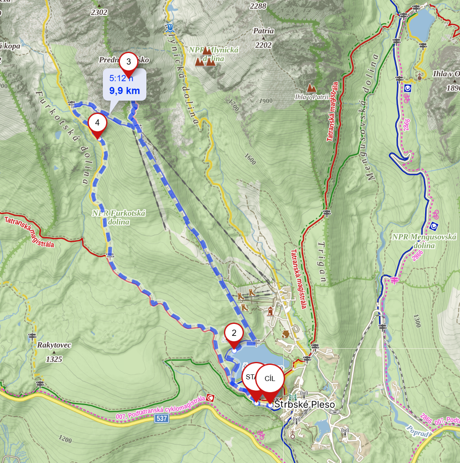Image resolution: width=460 pixels, height=463 pixels.
Task: Click the road 537 shield
Action: (x=162, y=418)
